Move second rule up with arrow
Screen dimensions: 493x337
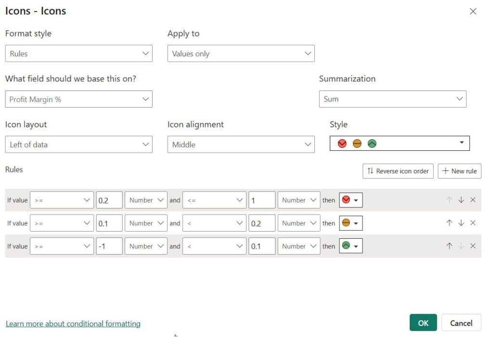(449, 222)
